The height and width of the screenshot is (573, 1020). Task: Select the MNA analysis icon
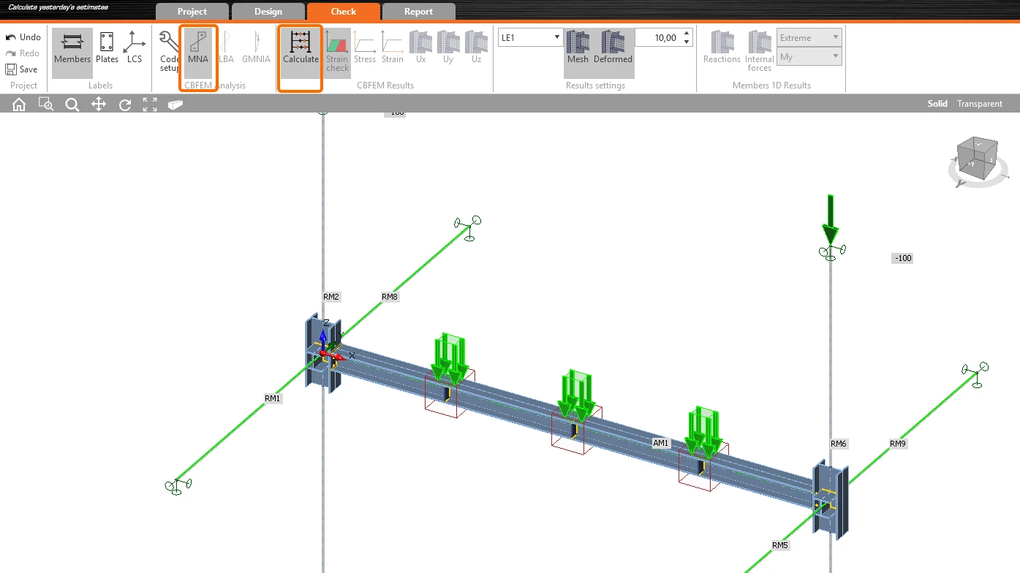198,49
